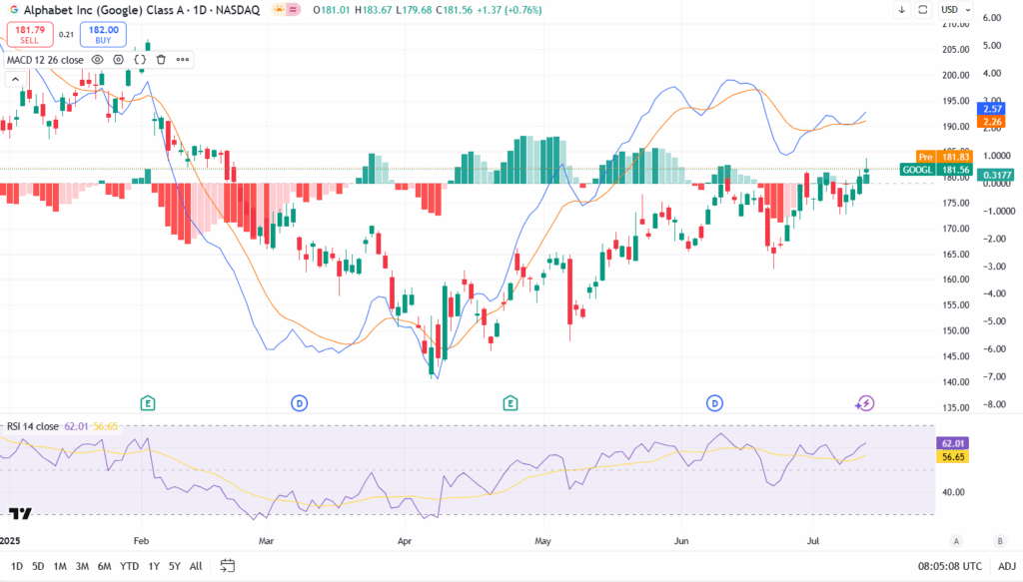Remove the MACD indicator with trash icon
This screenshot has width=1023, height=582.
click(x=161, y=59)
